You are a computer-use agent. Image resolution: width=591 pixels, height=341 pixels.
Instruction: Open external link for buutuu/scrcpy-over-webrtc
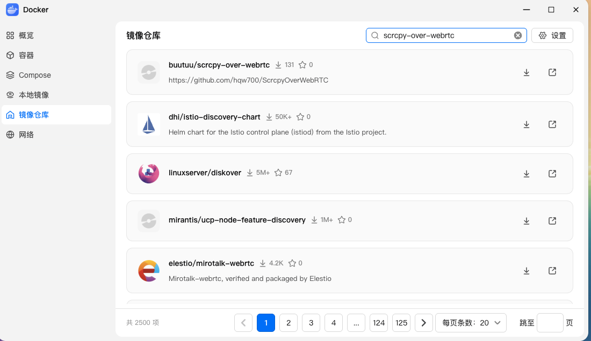point(552,72)
